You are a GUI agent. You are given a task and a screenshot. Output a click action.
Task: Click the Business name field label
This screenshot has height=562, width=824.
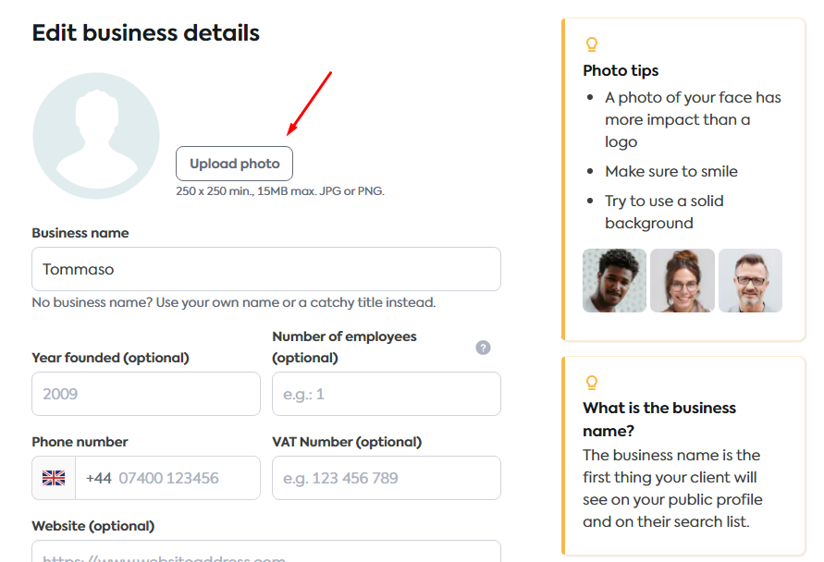[80, 233]
